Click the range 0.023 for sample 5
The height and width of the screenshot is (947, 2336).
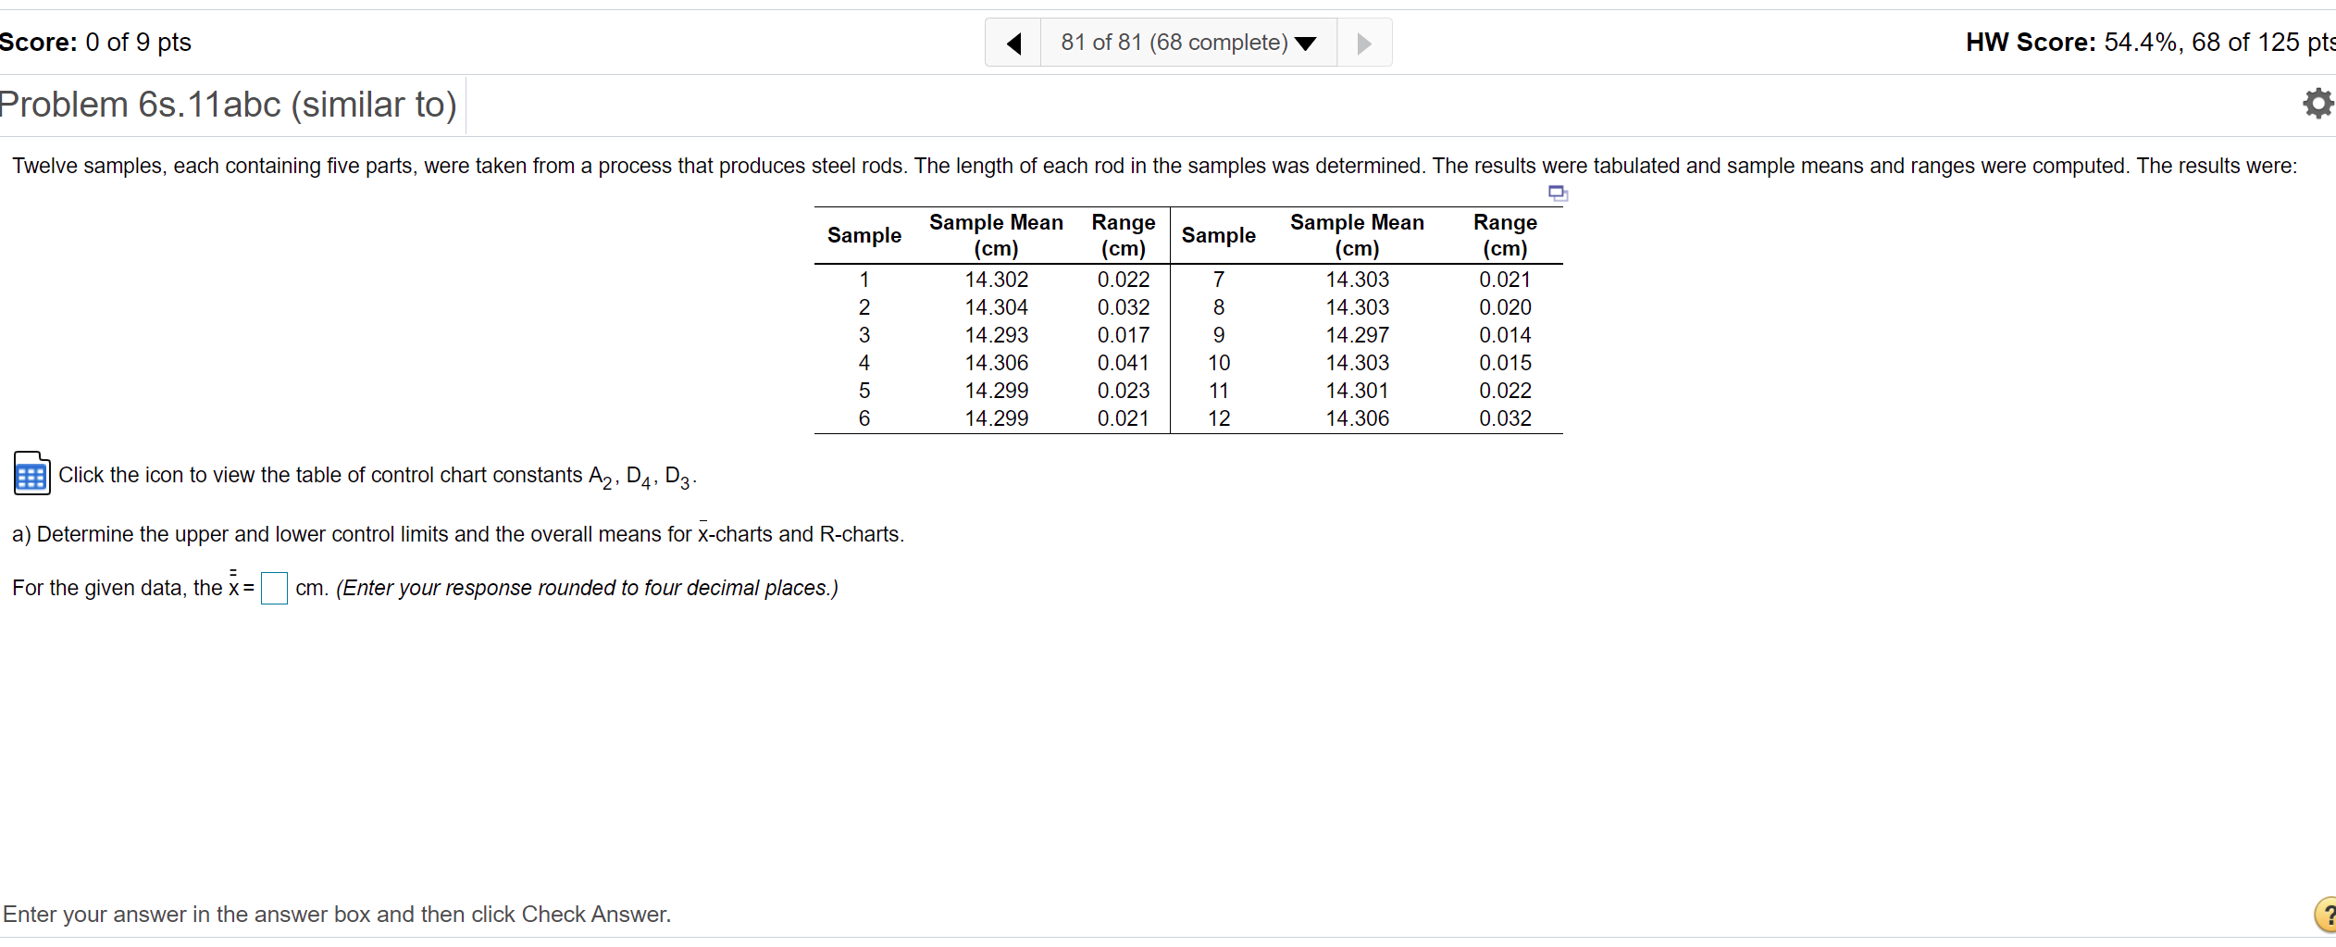click(x=1124, y=391)
